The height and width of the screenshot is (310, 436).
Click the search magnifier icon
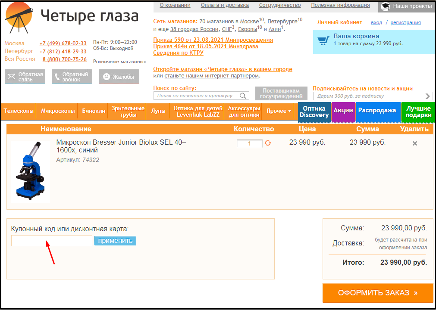[x=243, y=96]
